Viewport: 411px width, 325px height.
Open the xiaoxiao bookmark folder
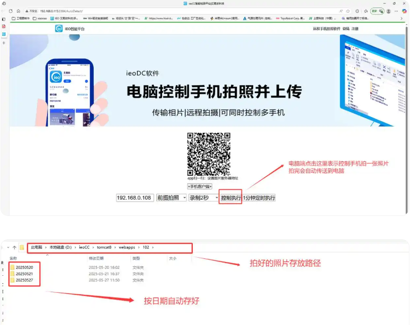40,19
